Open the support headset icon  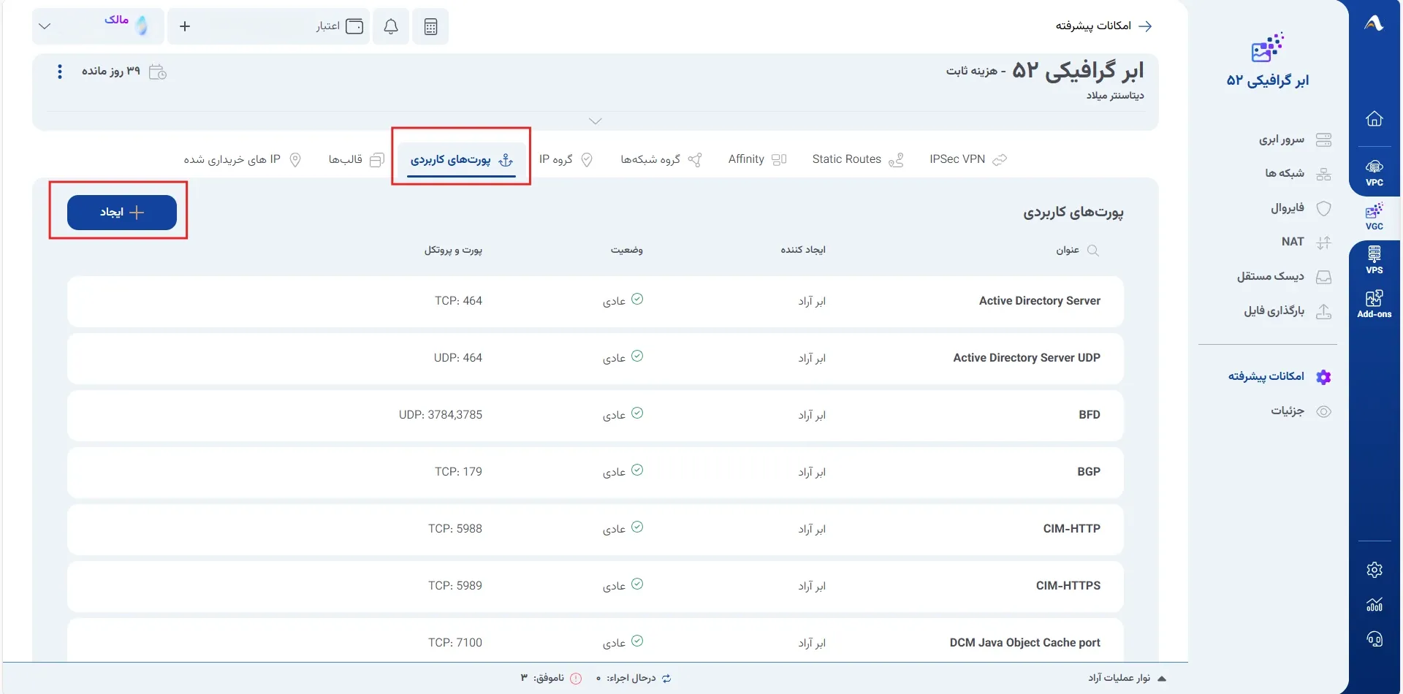coord(1374,639)
